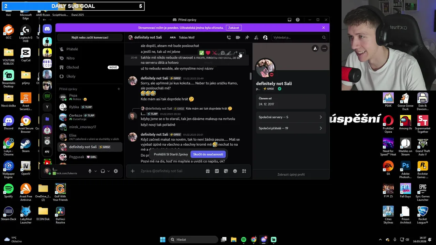Navigate back with the title bar arrow

click(x=44, y=20)
